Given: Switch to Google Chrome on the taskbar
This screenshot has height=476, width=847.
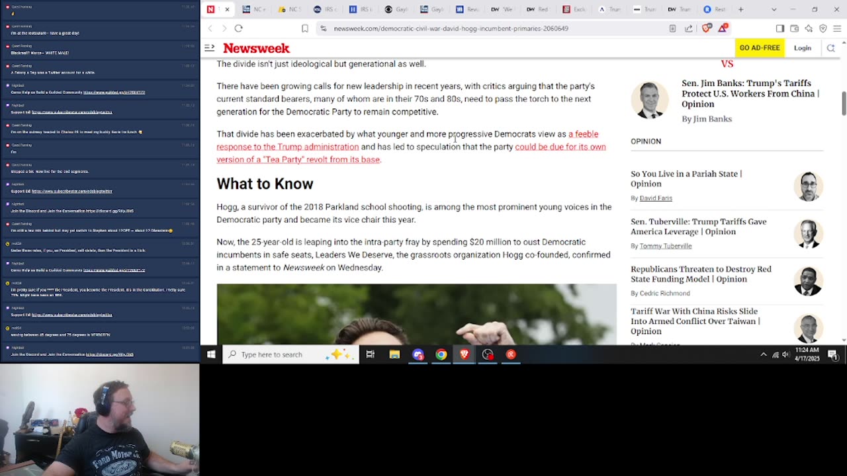Looking at the screenshot, I should coord(441,354).
